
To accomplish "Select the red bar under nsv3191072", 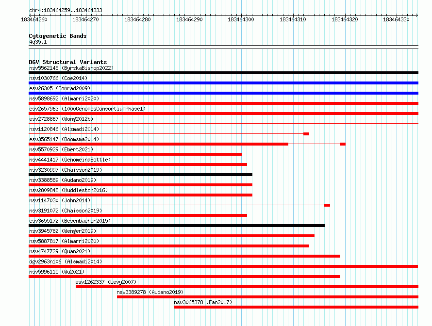I will coord(138,215).
